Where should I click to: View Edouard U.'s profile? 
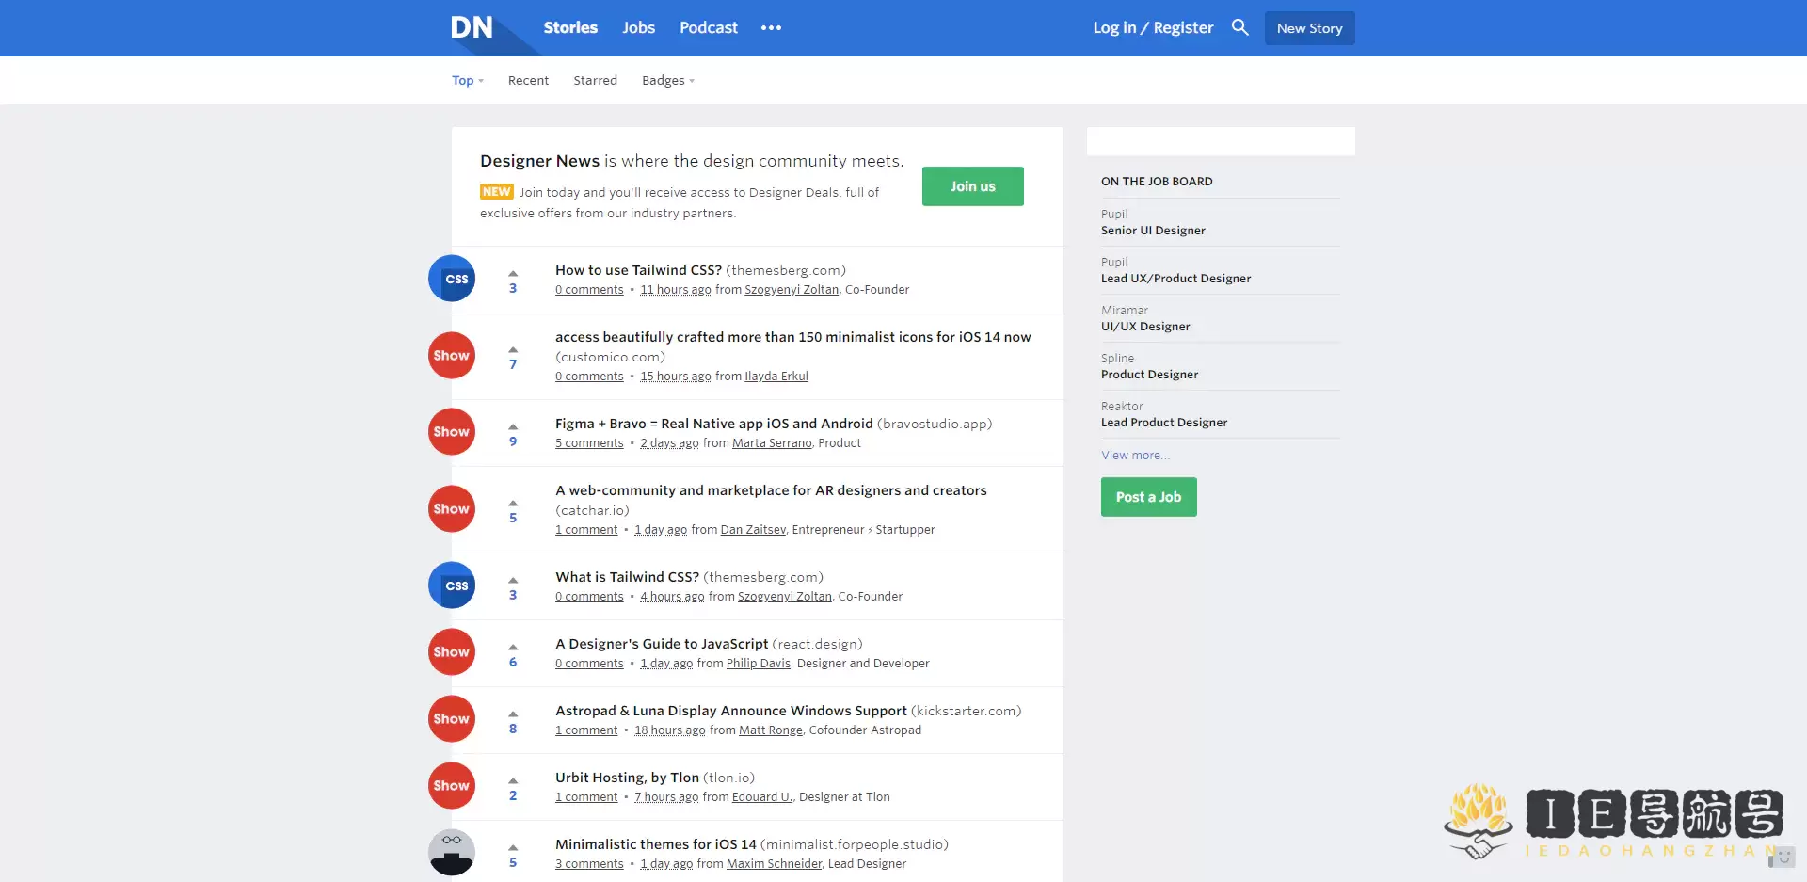[762, 797]
